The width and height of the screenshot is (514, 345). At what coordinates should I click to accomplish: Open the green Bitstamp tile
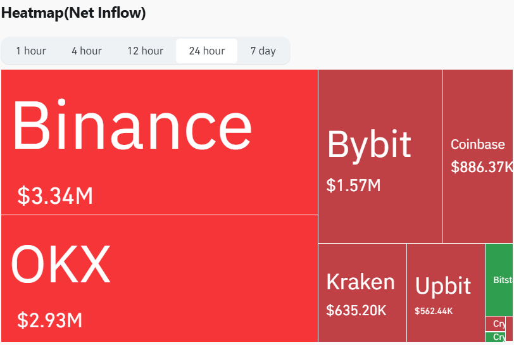[x=499, y=279]
